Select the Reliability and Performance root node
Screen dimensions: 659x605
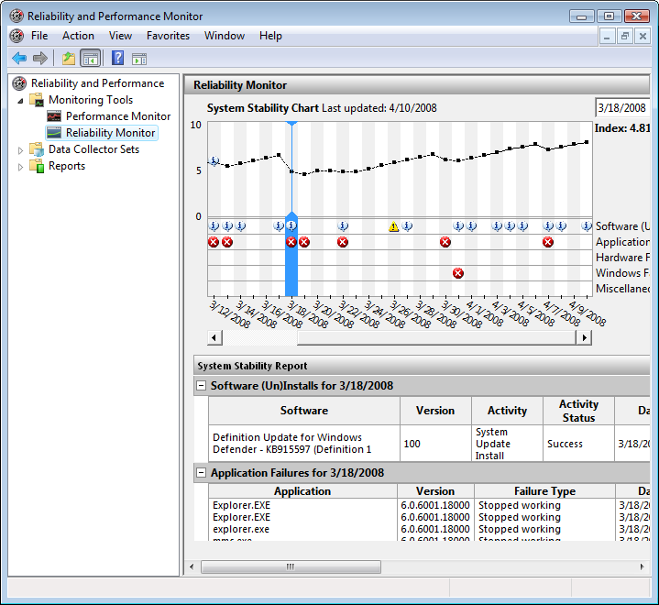pyautogui.click(x=97, y=83)
